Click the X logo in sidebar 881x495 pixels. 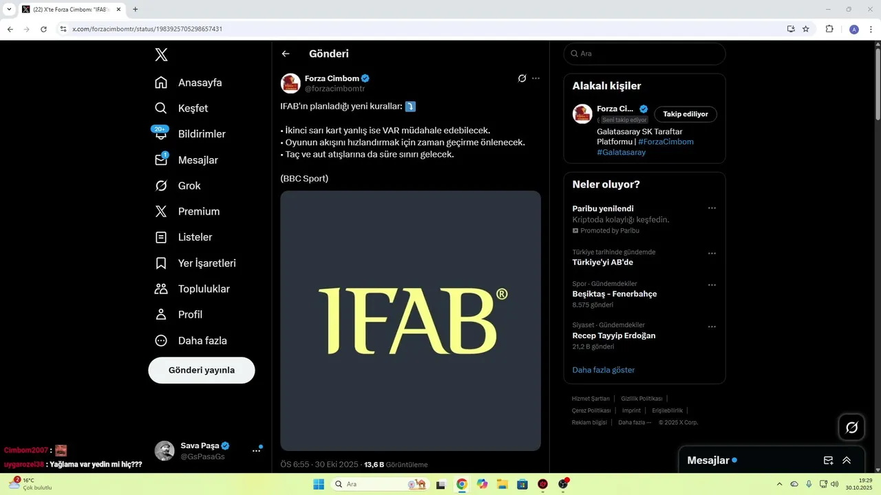(161, 55)
